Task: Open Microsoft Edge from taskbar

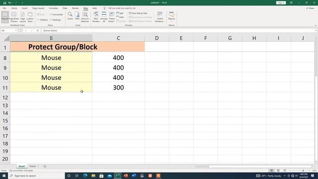Action: tap(85, 176)
